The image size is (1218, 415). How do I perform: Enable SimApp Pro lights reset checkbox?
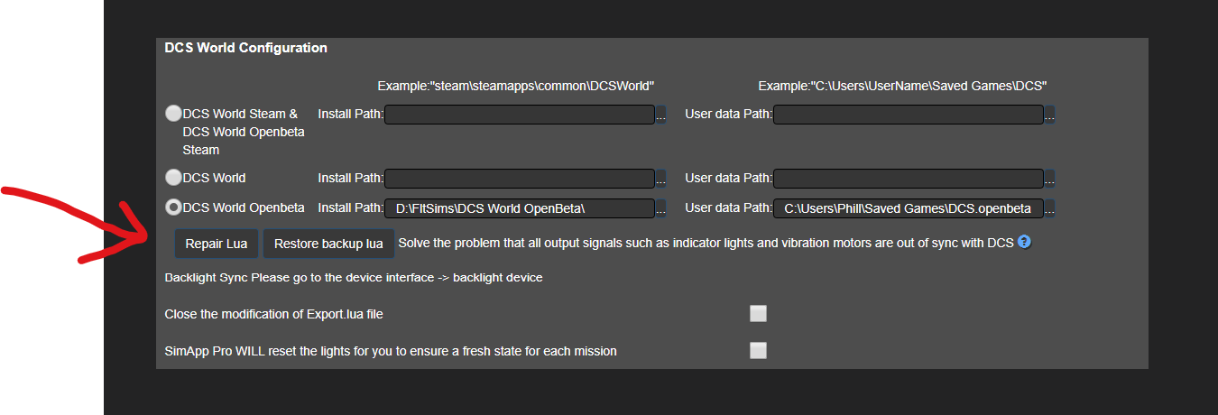coord(758,350)
